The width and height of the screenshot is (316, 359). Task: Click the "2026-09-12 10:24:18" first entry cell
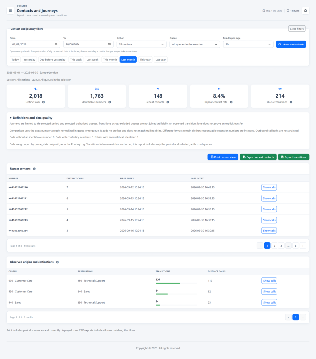tap(132, 187)
